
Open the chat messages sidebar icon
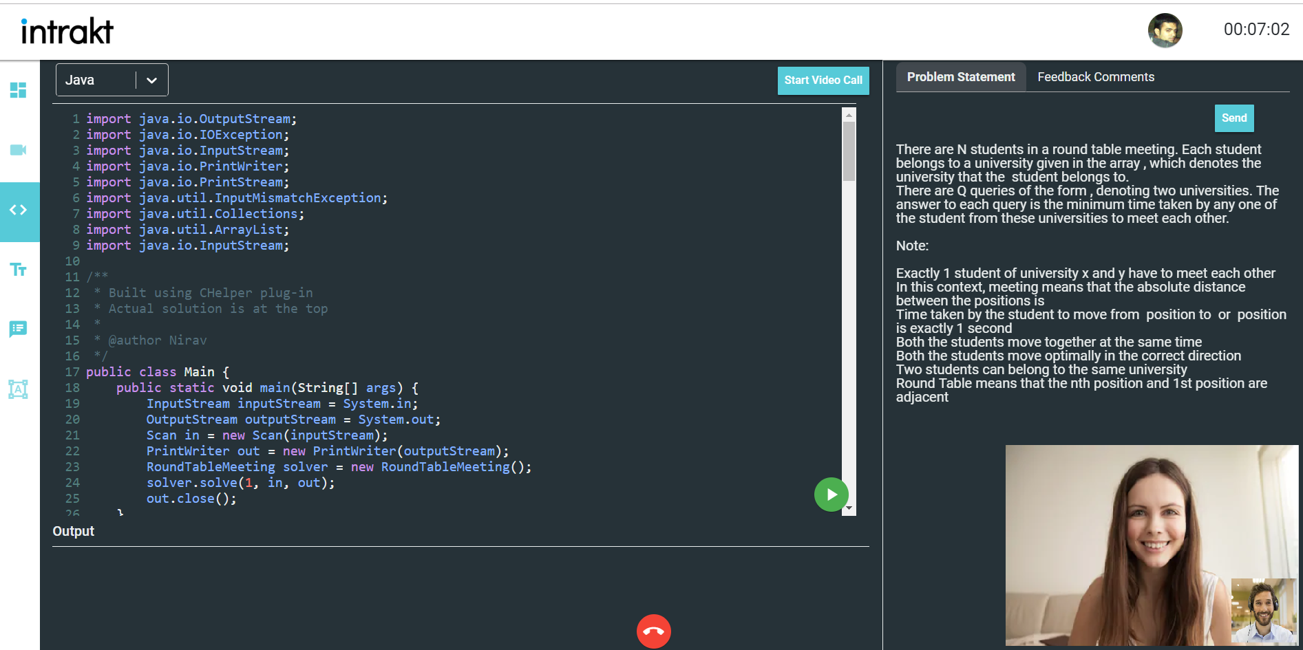19,329
